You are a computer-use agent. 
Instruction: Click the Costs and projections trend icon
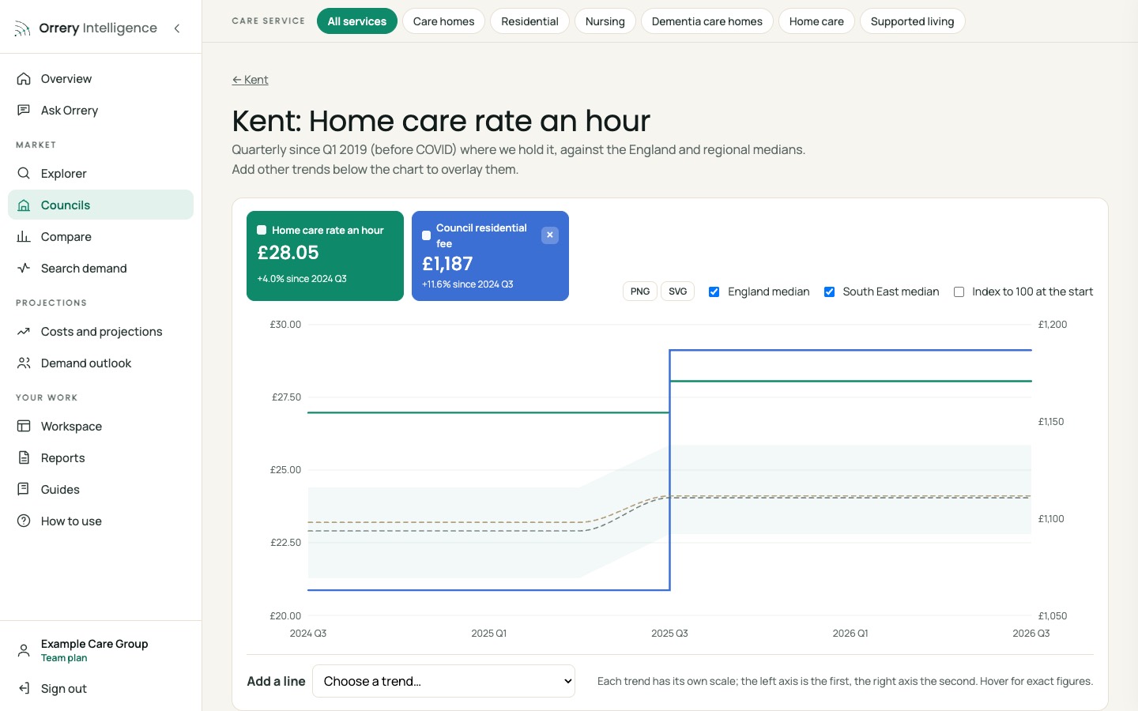click(x=24, y=332)
